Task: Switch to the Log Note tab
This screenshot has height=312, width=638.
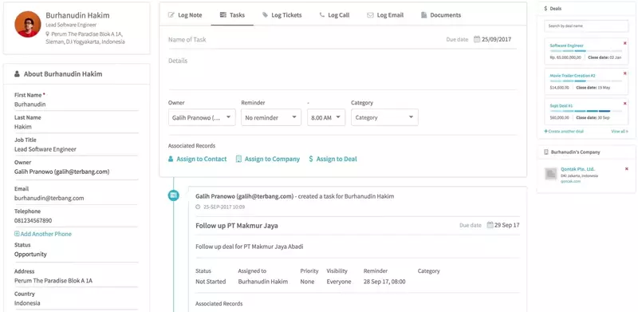Action: pyautogui.click(x=185, y=15)
